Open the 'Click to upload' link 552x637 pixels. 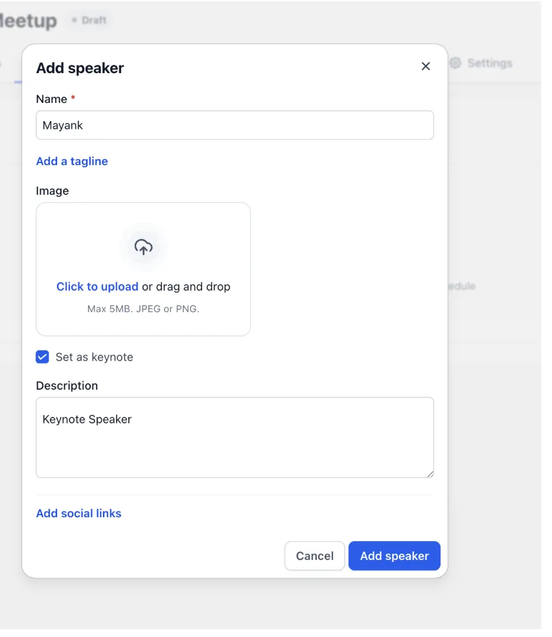97,286
